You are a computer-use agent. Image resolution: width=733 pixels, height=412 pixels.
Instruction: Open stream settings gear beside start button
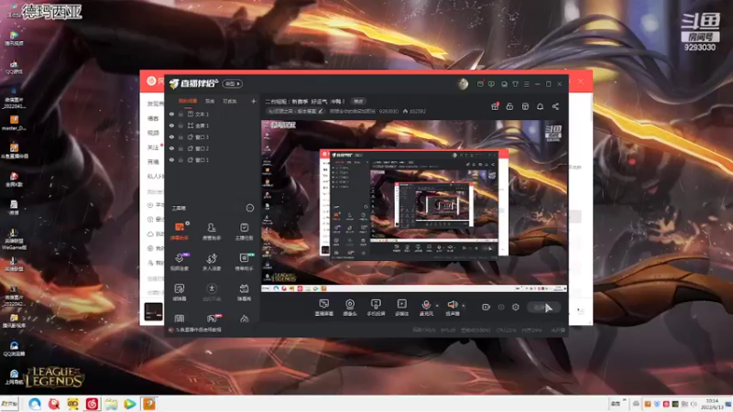coord(515,307)
